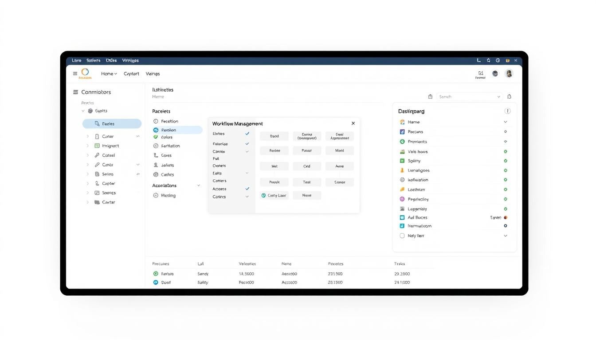This screenshot has width=596, height=340.
Task: Click the info icon in Destimparg panel
Action: click(507, 111)
